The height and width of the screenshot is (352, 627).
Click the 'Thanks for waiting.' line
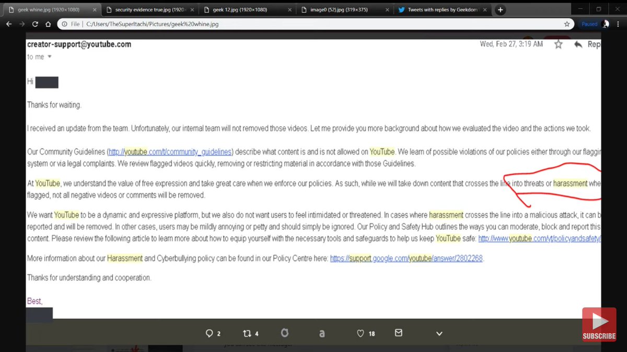(54, 105)
